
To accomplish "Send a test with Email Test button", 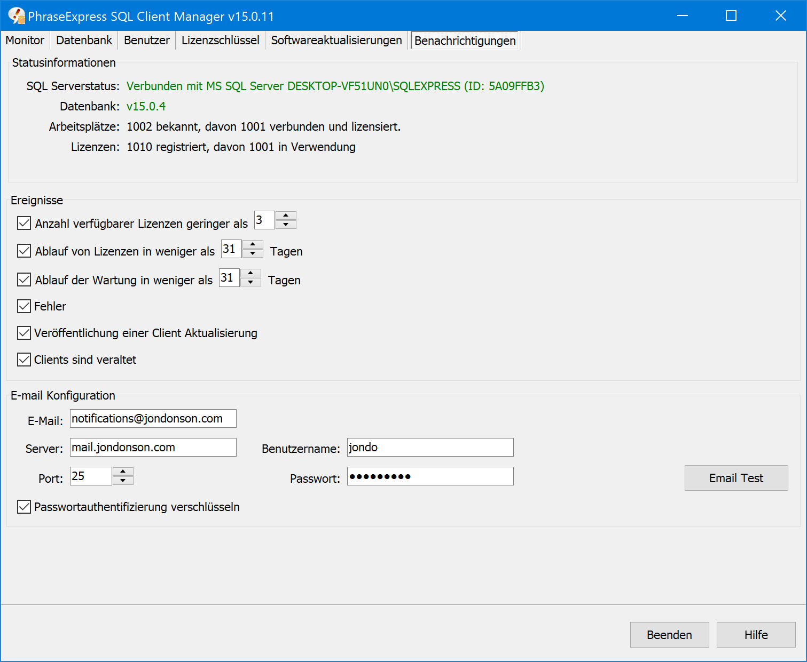I will tap(736, 478).
